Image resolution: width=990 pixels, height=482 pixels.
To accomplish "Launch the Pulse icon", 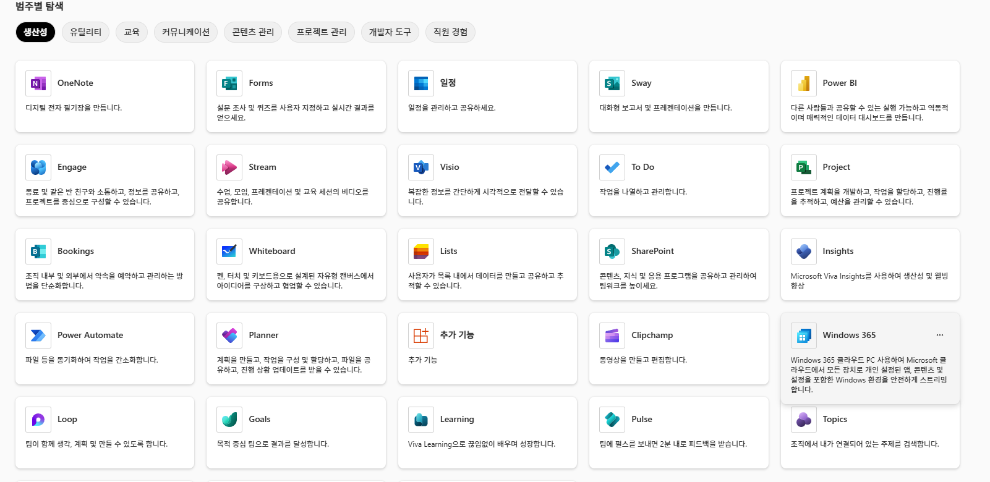I will (x=612, y=419).
